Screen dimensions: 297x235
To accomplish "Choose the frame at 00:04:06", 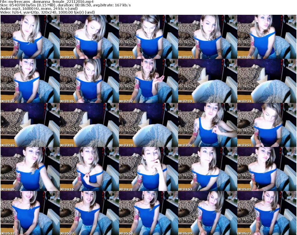I will point(30,169).
